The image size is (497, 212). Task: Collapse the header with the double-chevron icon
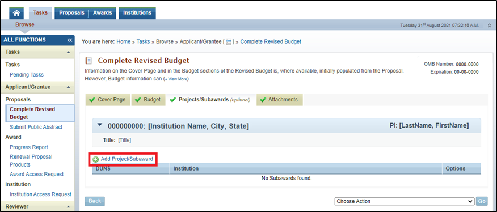click(490, 26)
